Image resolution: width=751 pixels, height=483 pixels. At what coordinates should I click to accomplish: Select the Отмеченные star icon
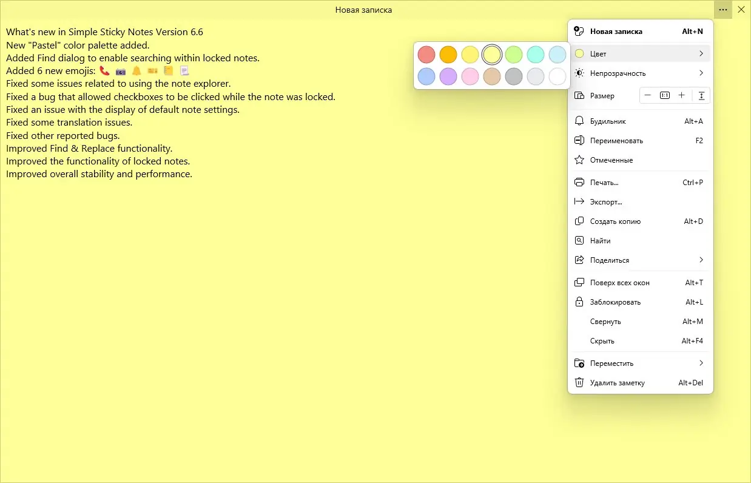coord(579,160)
